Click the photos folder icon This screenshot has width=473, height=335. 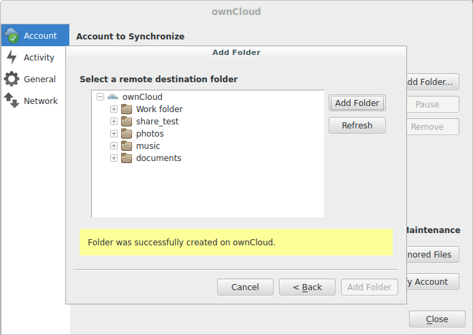[x=127, y=134]
